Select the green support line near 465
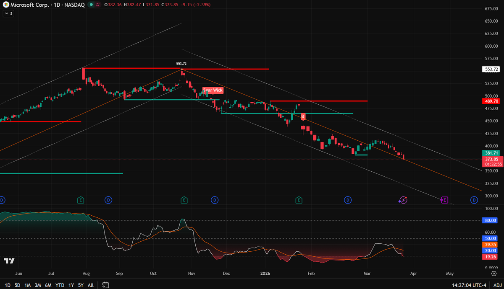This screenshot has width=504, height=289. tap(287, 114)
